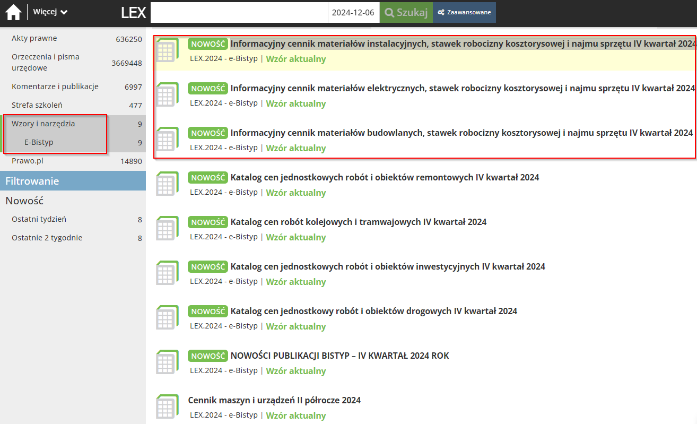697x424 pixels.
Task: Open Katalog cen robót kolejowych i tramwajowych
Action: [359, 222]
